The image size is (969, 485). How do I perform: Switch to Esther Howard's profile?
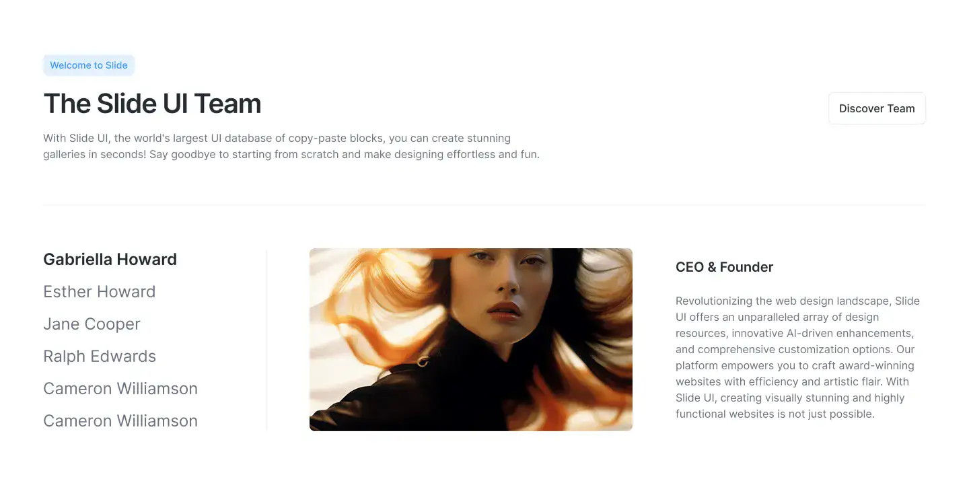point(99,292)
